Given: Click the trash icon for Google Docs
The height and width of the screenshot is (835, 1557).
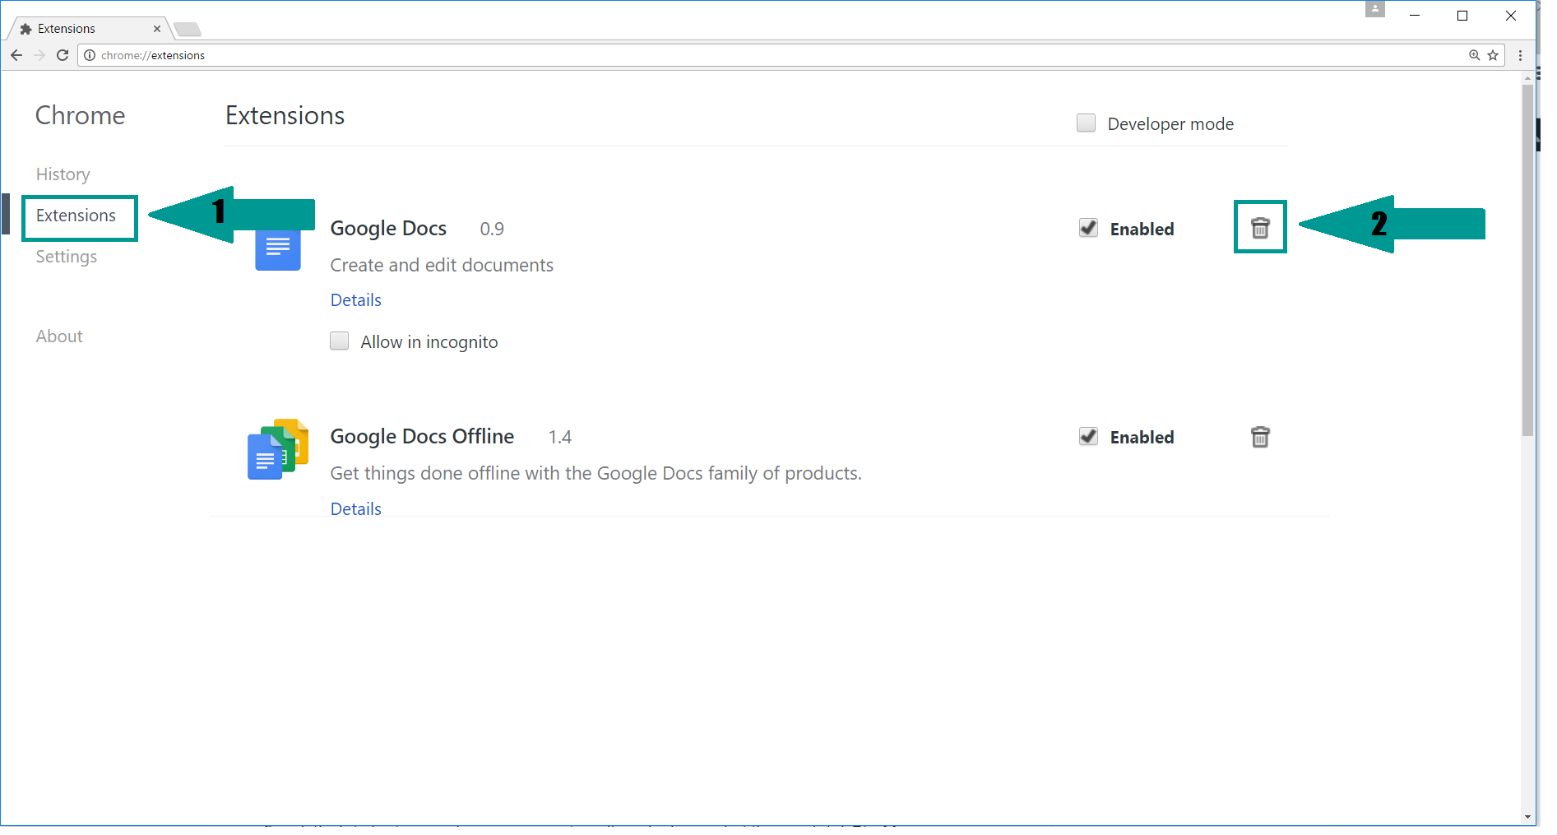Looking at the screenshot, I should tap(1259, 228).
